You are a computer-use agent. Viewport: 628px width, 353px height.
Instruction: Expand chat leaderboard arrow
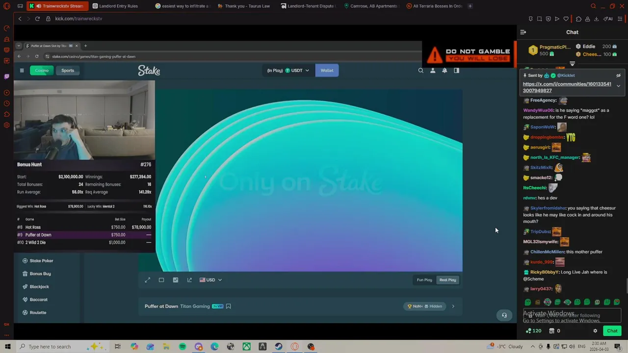coord(572,64)
